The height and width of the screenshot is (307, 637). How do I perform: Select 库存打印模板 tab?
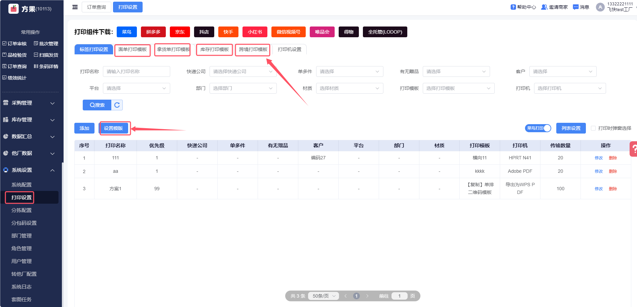(215, 50)
